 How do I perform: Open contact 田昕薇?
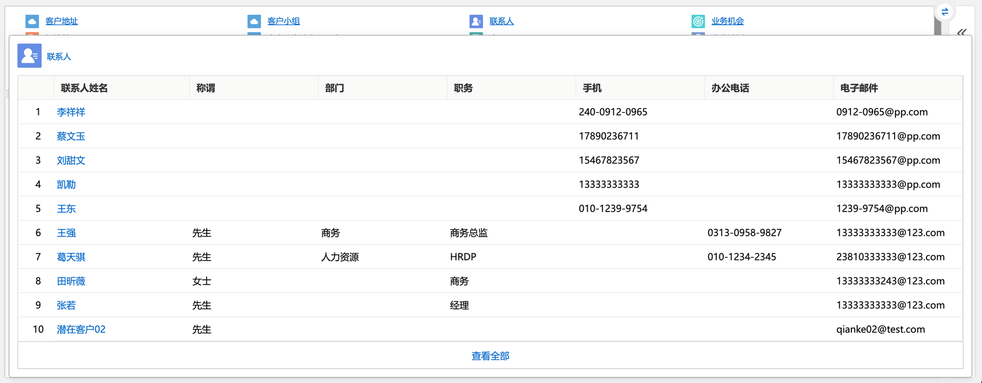71,281
